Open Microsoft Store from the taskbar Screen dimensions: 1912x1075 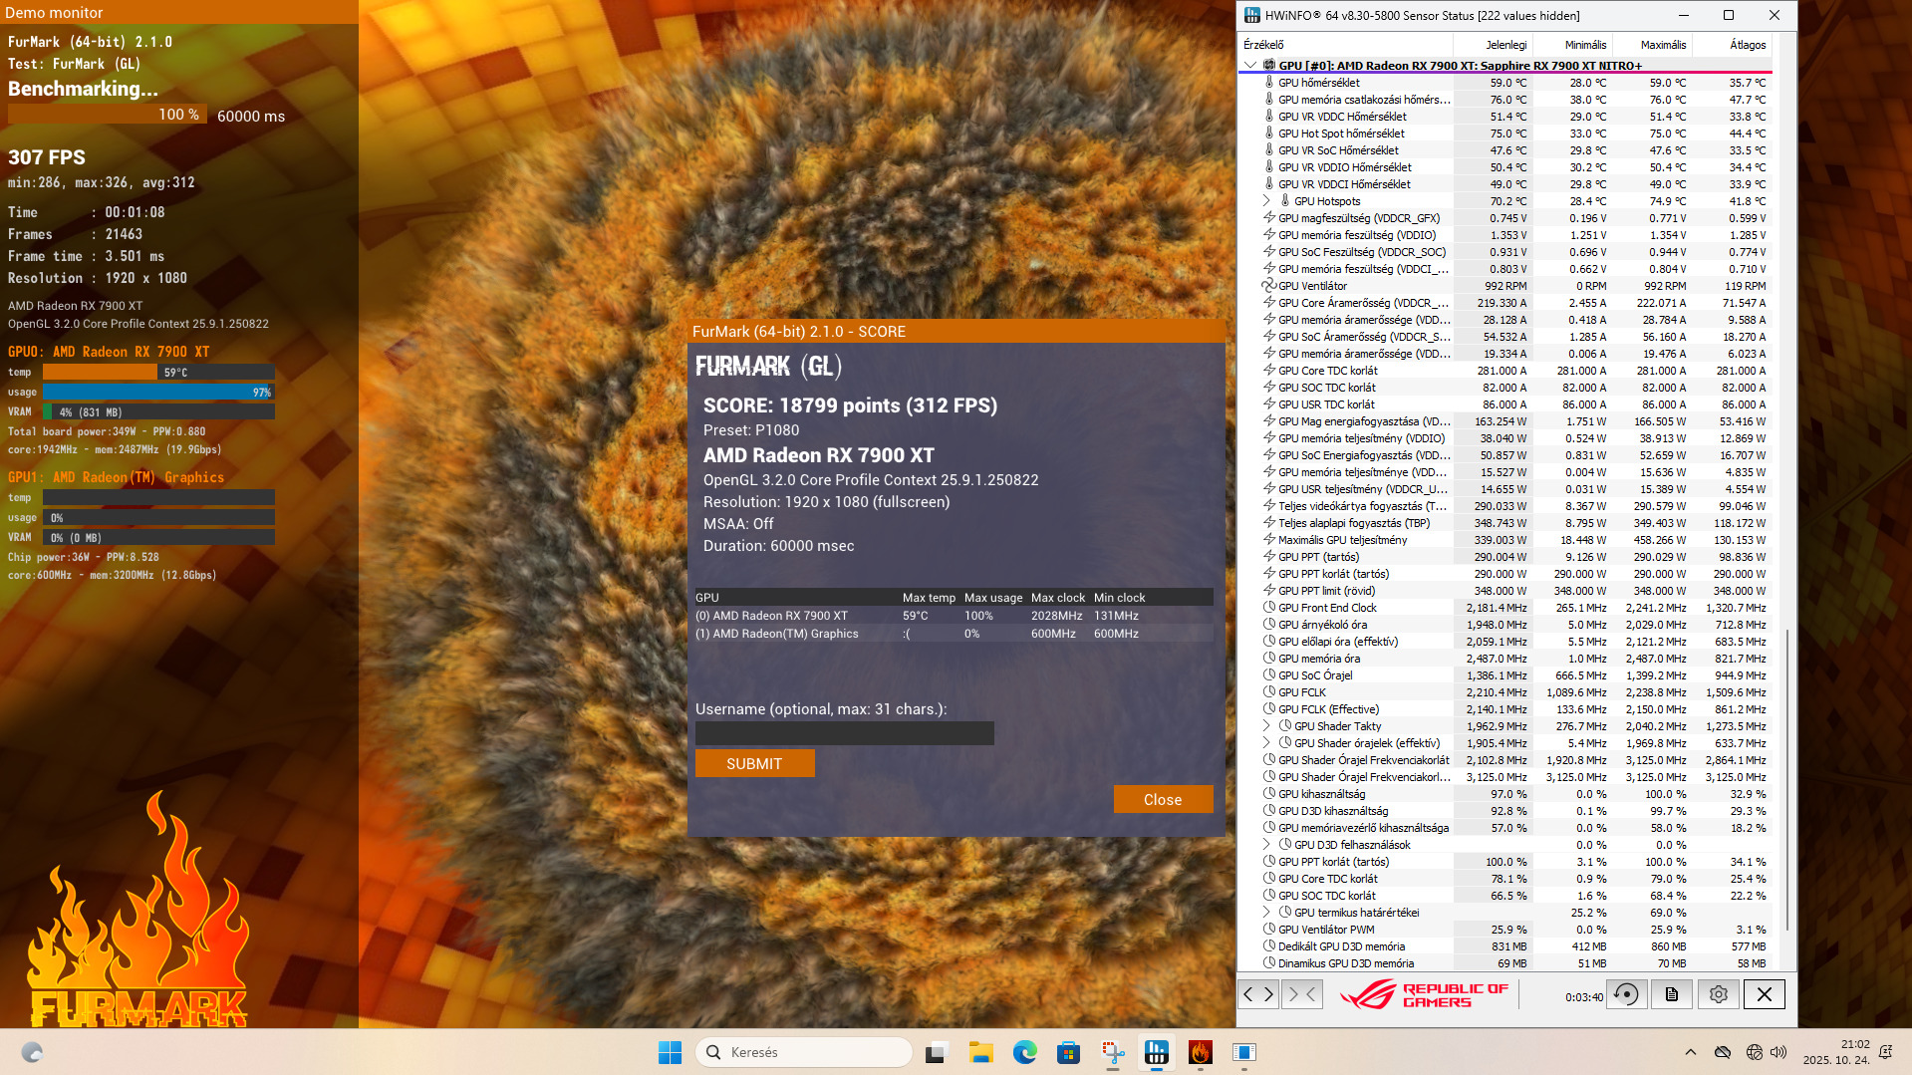pyautogui.click(x=1068, y=1052)
